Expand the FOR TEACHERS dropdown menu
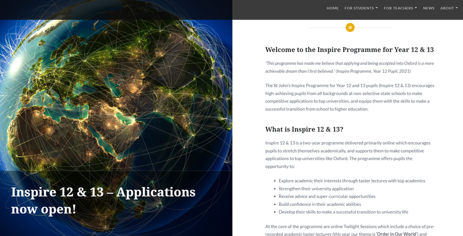 click(x=400, y=8)
